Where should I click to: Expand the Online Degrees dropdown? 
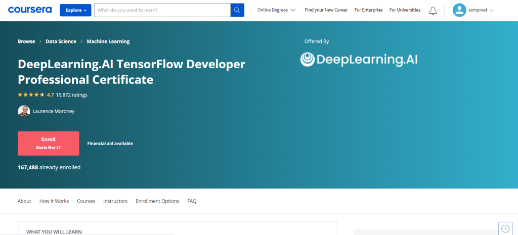point(276,10)
